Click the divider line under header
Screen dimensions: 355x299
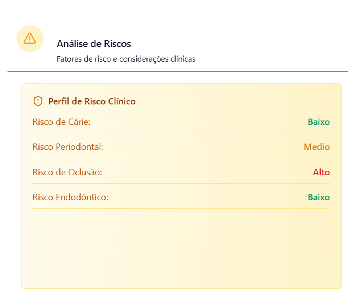(178, 71)
